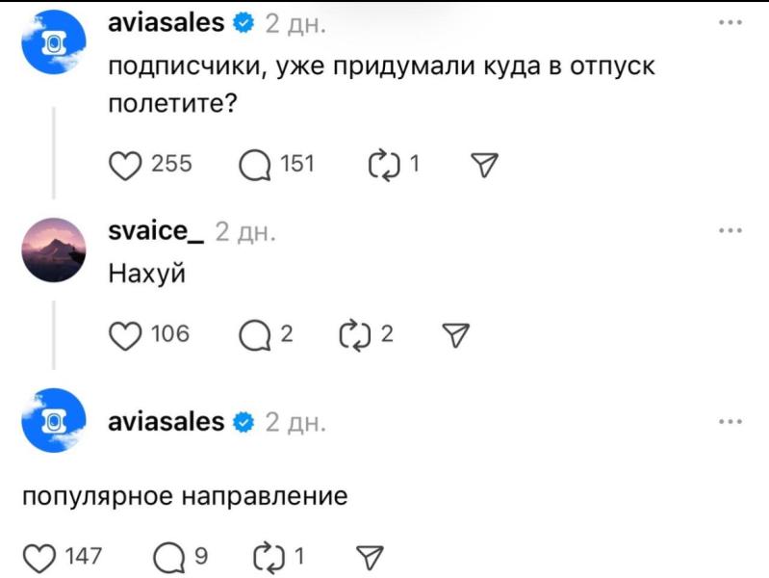The image size is (769, 578).
Task: Repost the top aviasales vacation question post
Action: pos(385,166)
